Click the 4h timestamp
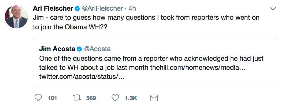The height and width of the screenshot is (106, 282). [132, 9]
